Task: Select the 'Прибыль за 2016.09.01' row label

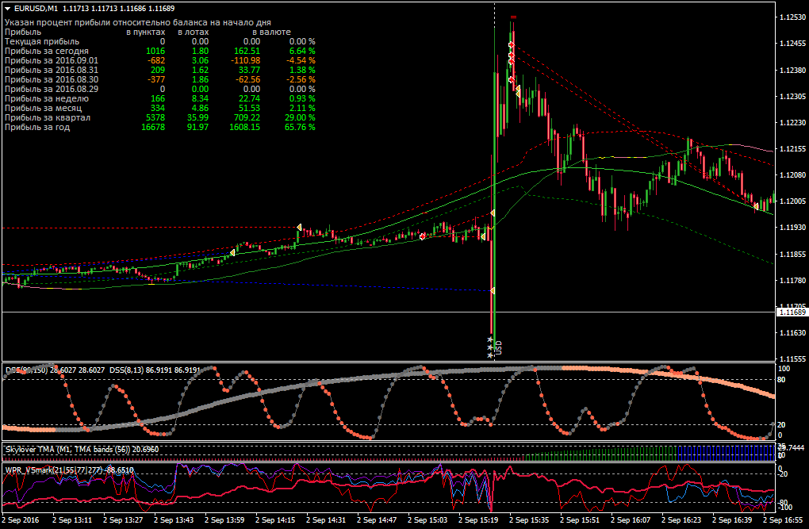Action: [51, 60]
